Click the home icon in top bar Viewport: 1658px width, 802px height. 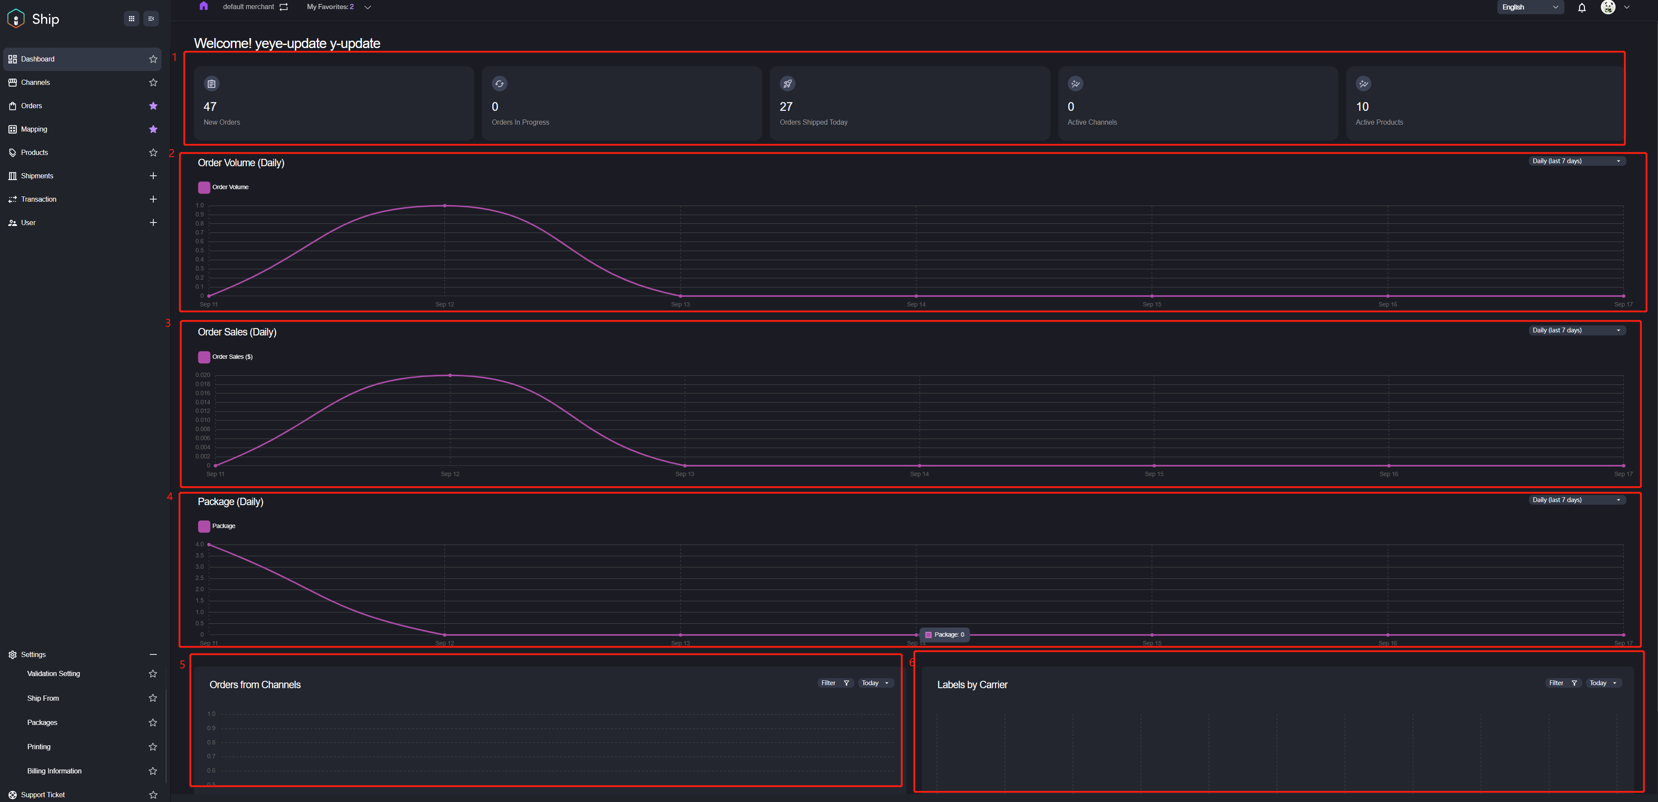(204, 6)
